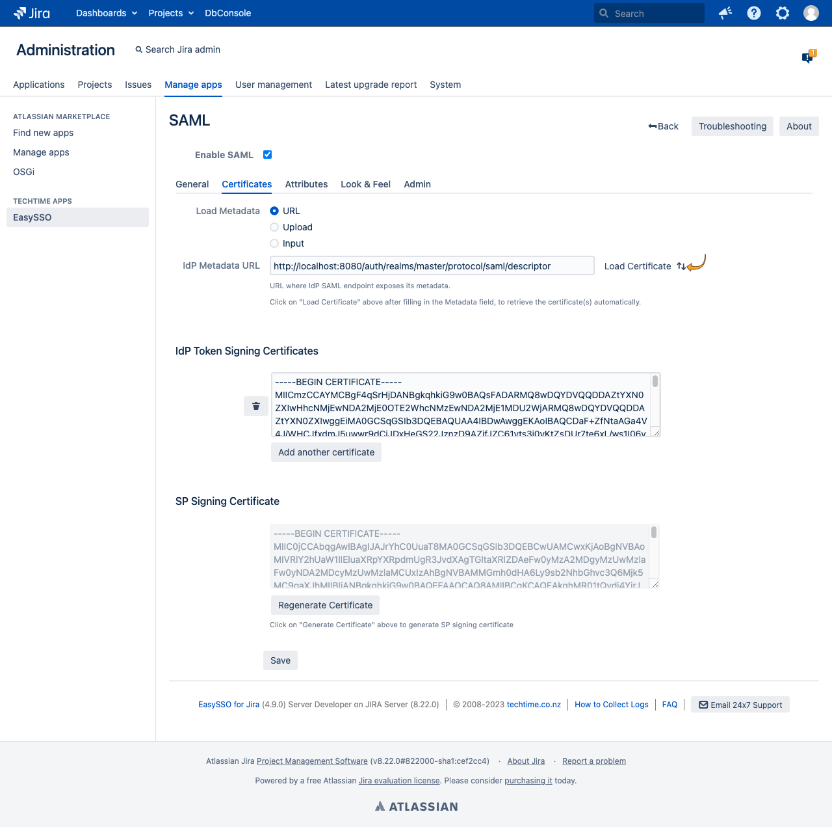The image size is (832, 827).
Task: Select EasySSO in the sidebar
Action: pos(77,217)
